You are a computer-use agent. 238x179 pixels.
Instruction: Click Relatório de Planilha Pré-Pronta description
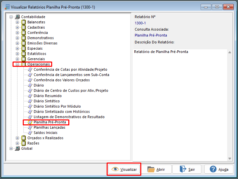coord(161,52)
